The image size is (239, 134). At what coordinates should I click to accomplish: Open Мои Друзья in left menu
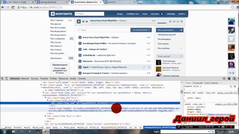[56, 24]
